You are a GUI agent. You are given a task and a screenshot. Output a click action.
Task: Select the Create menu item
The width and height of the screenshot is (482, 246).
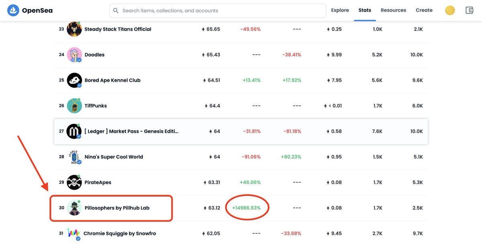point(424,10)
